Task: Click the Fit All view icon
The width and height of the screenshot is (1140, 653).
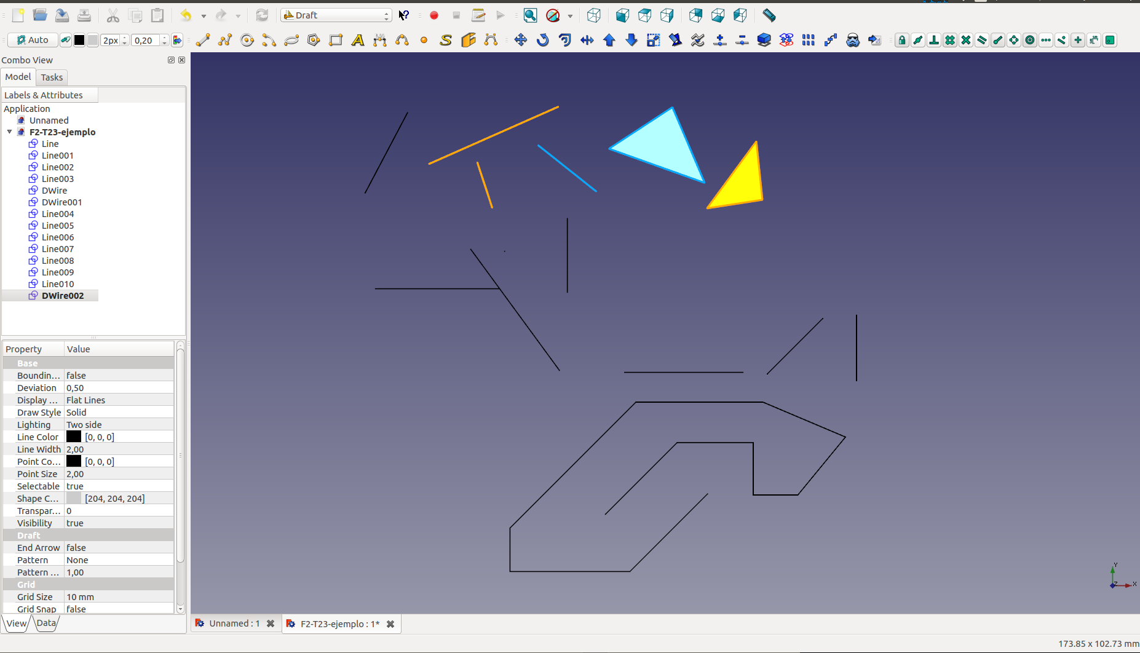Action: point(530,15)
